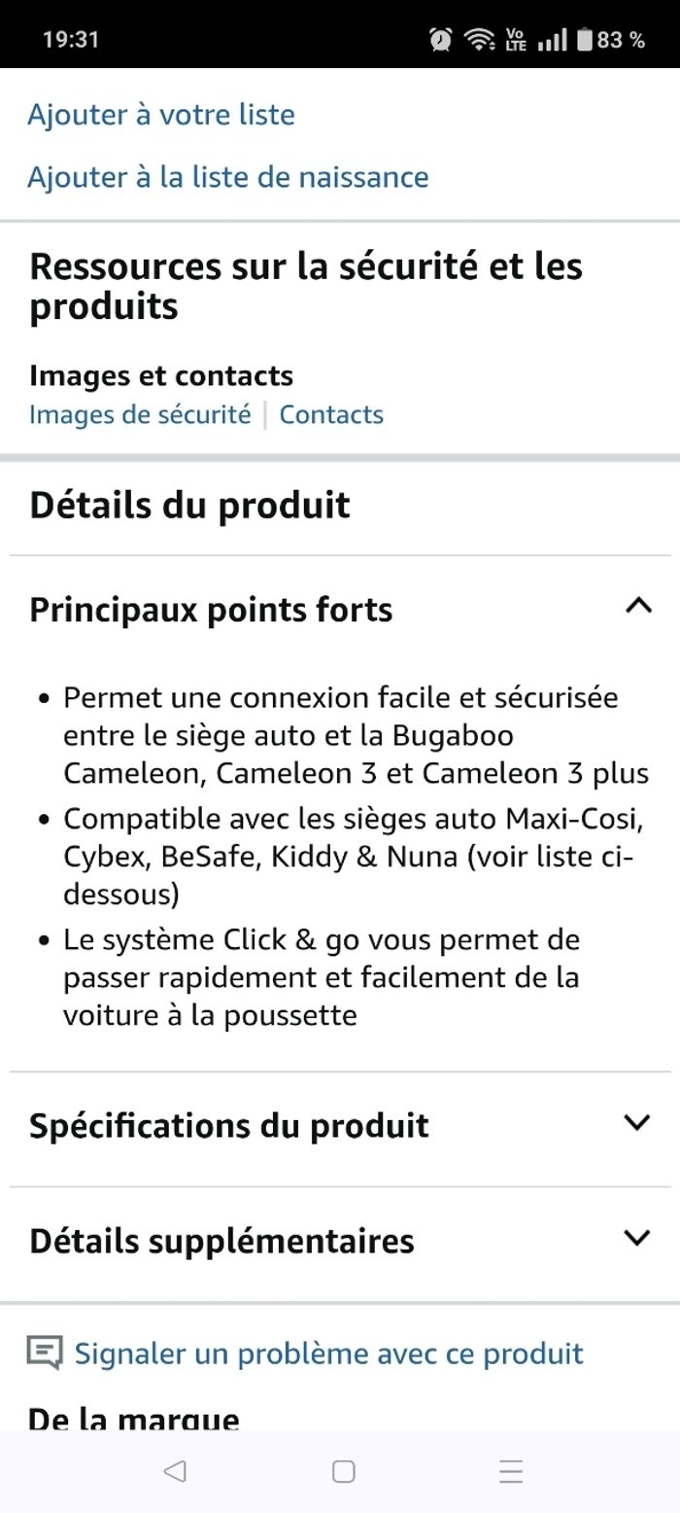Open the recent apps navigation button
Image resolution: width=680 pixels, height=1513 pixels.
pyautogui.click(x=511, y=1471)
